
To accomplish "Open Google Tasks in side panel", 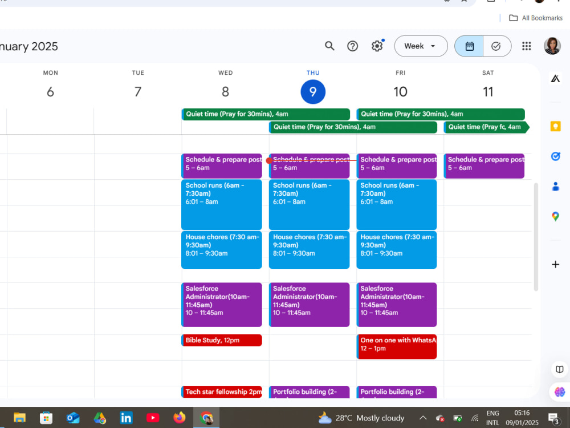I will tap(555, 156).
